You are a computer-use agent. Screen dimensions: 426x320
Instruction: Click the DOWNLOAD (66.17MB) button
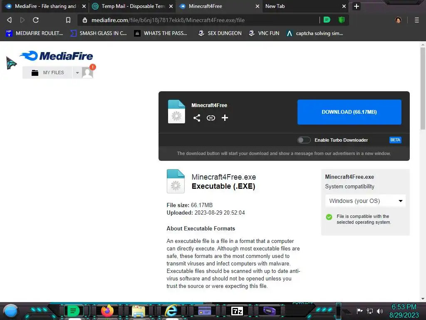tap(349, 112)
